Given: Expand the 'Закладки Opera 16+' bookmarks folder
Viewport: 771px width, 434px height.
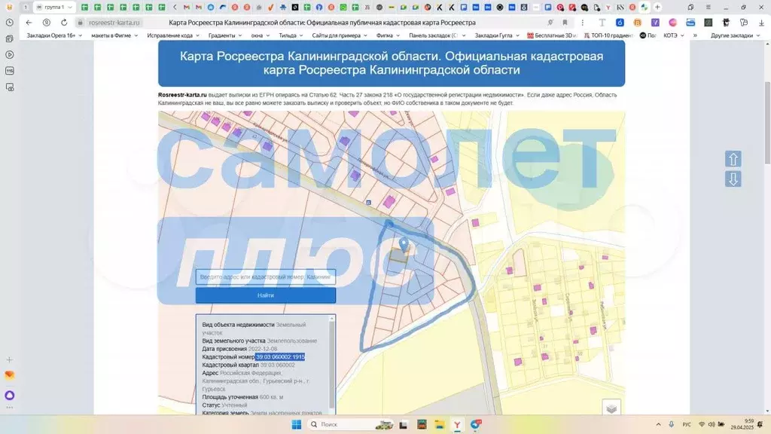Looking at the screenshot, I should coord(54,35).
